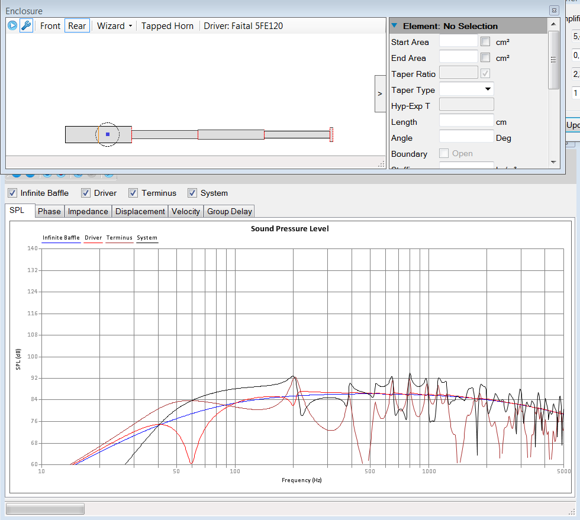Close the Enclosure window
The image size is (580, 520).
point(554,11)
